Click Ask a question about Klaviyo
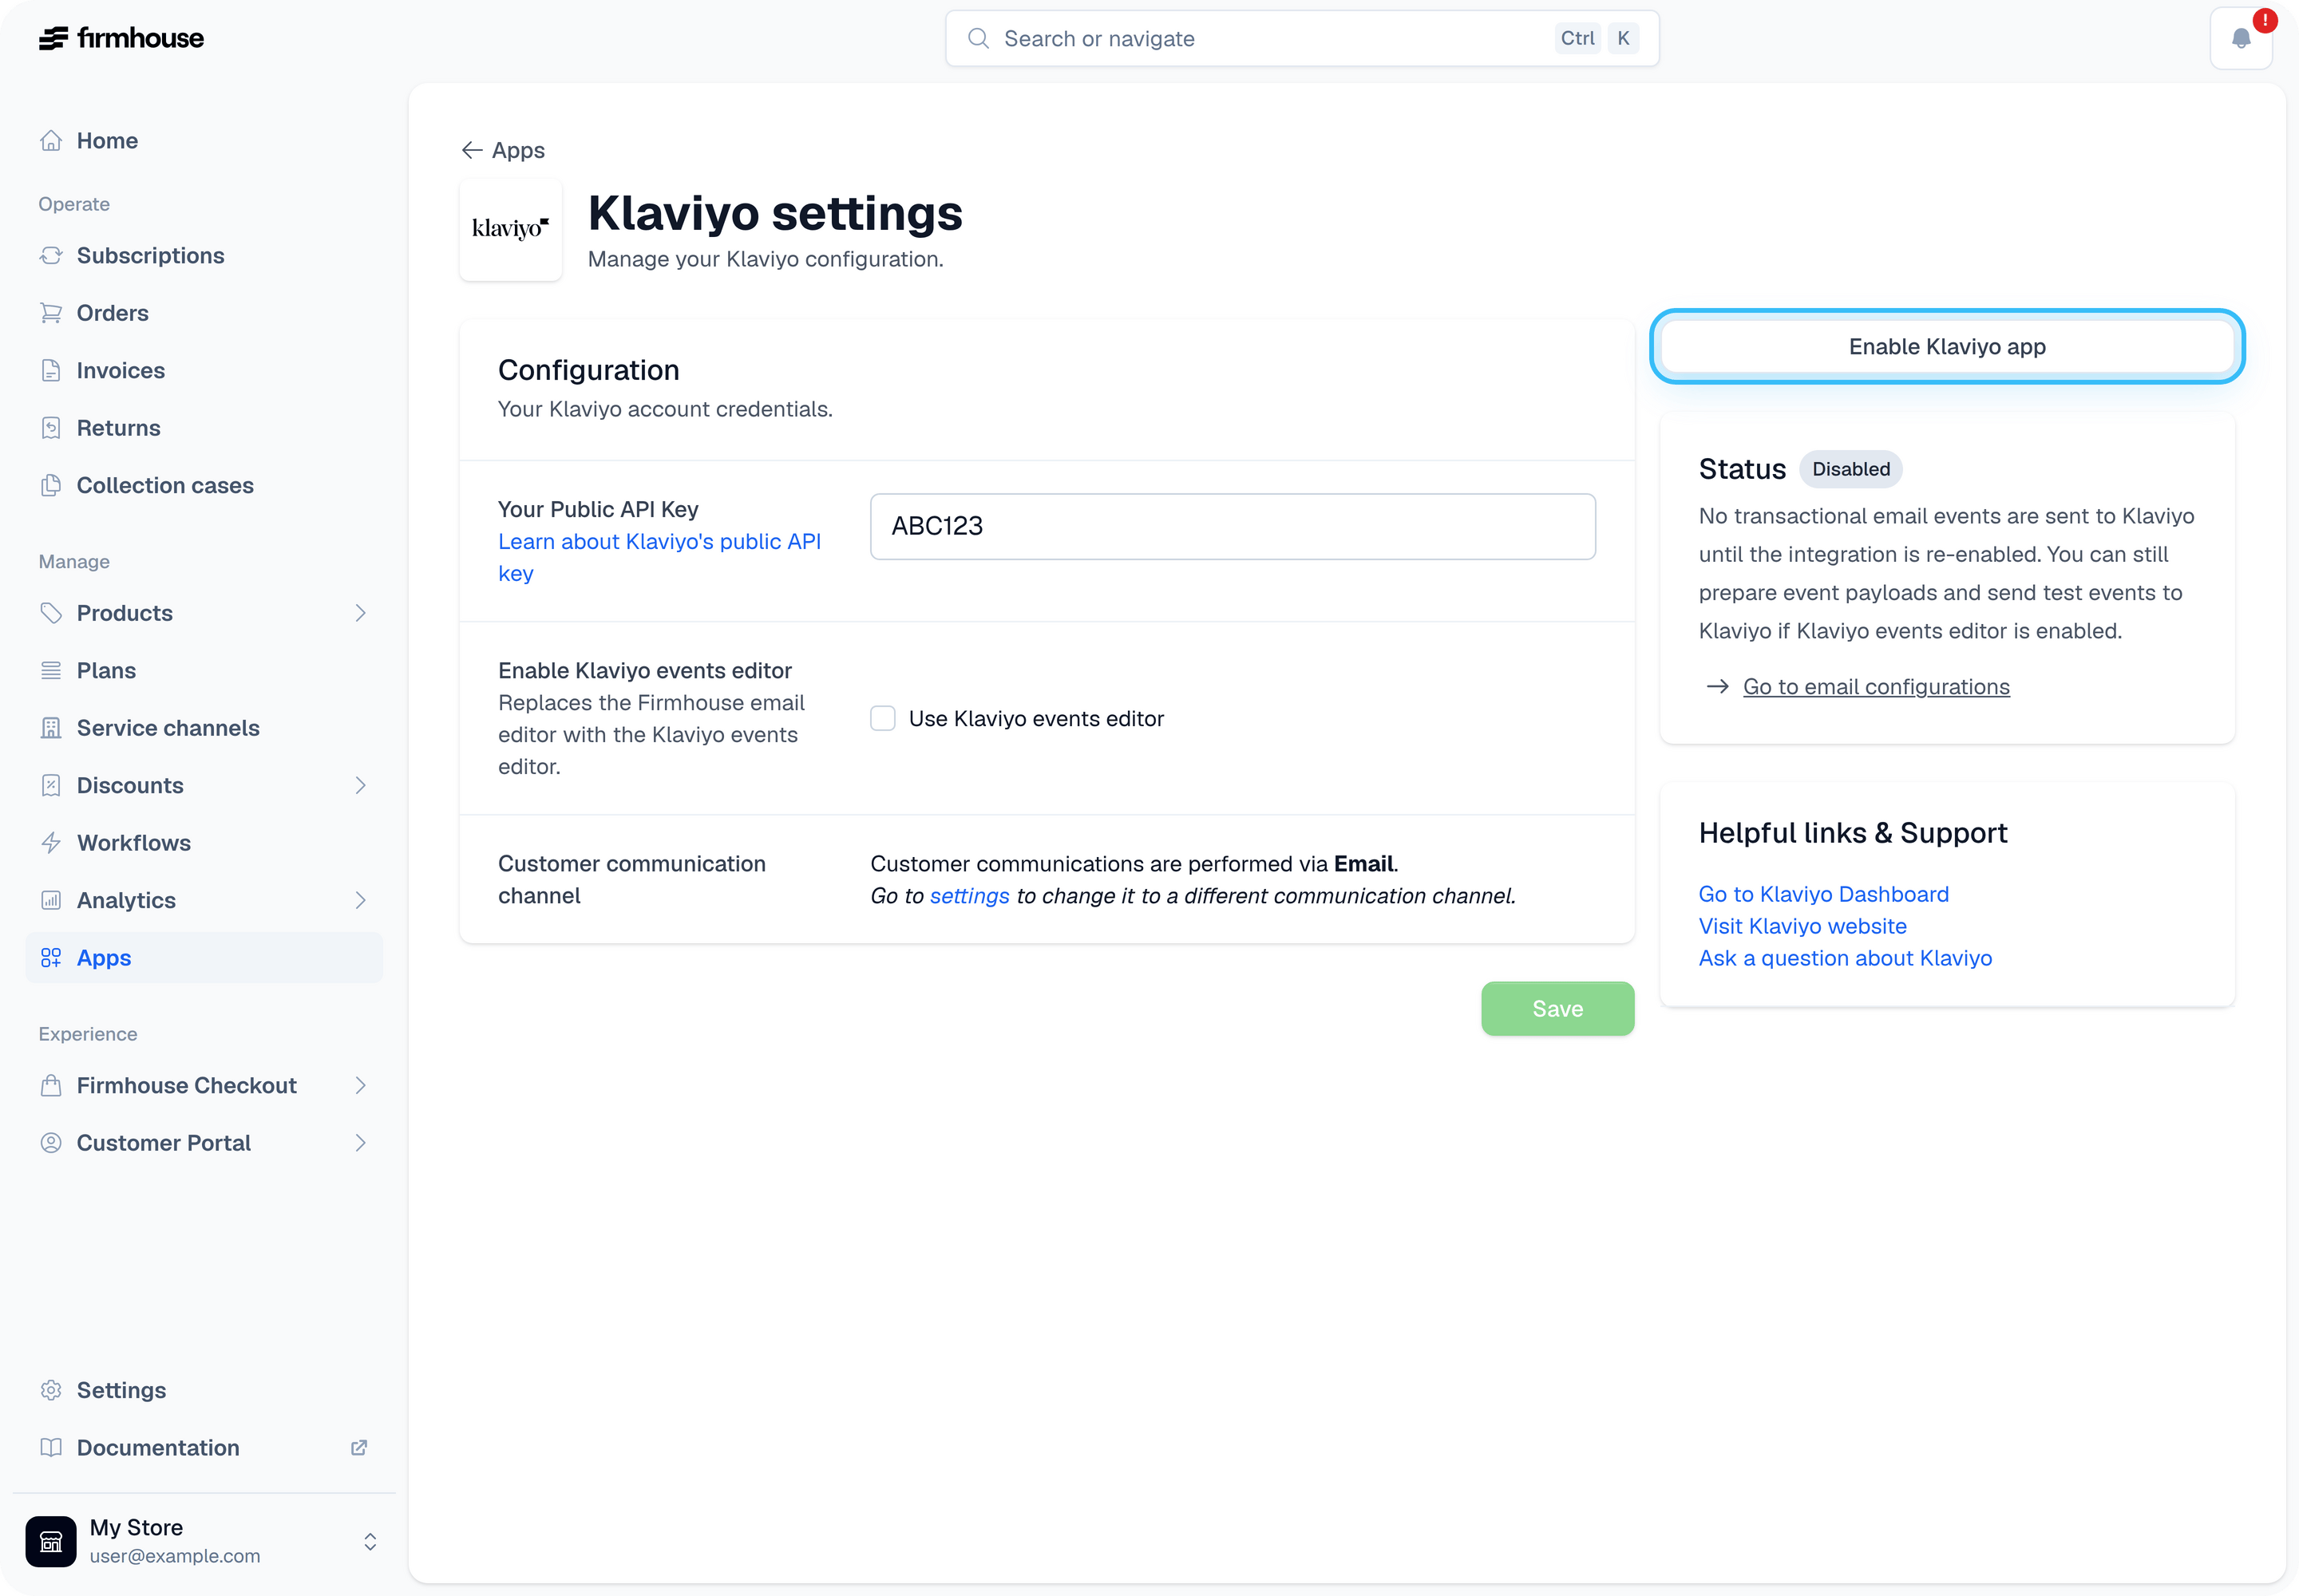Viewport: 2299px width, 1596px height. click(x=1845, y=958)
